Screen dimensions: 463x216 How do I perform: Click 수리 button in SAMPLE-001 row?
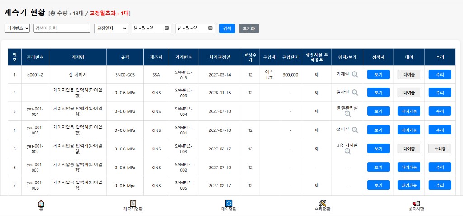pyautogui.click(x=439, y=130)
